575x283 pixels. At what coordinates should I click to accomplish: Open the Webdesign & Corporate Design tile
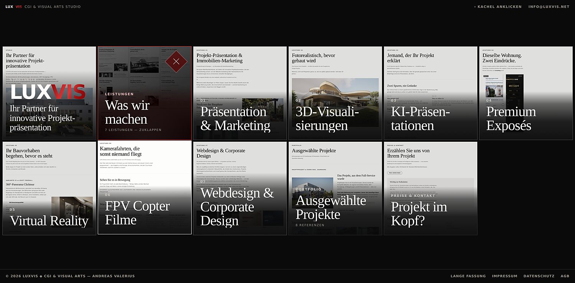[240, 188]
